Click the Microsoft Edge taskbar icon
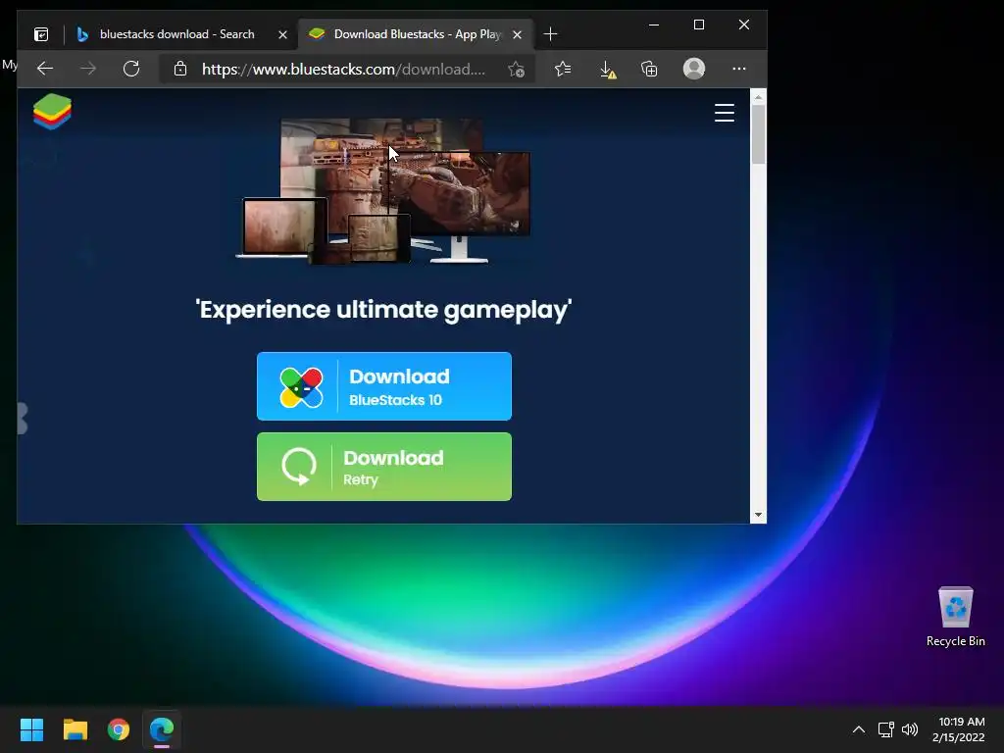Screen dimensions: 1004x753 [162, 729]
